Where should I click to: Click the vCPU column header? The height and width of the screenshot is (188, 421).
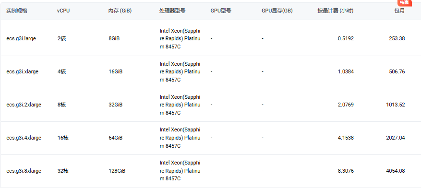(63, 11)
